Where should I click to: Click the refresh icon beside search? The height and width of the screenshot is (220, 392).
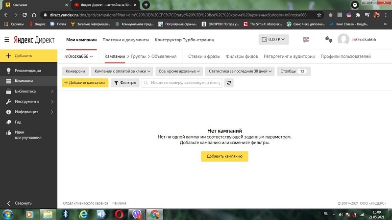click(x=229, y=83)
